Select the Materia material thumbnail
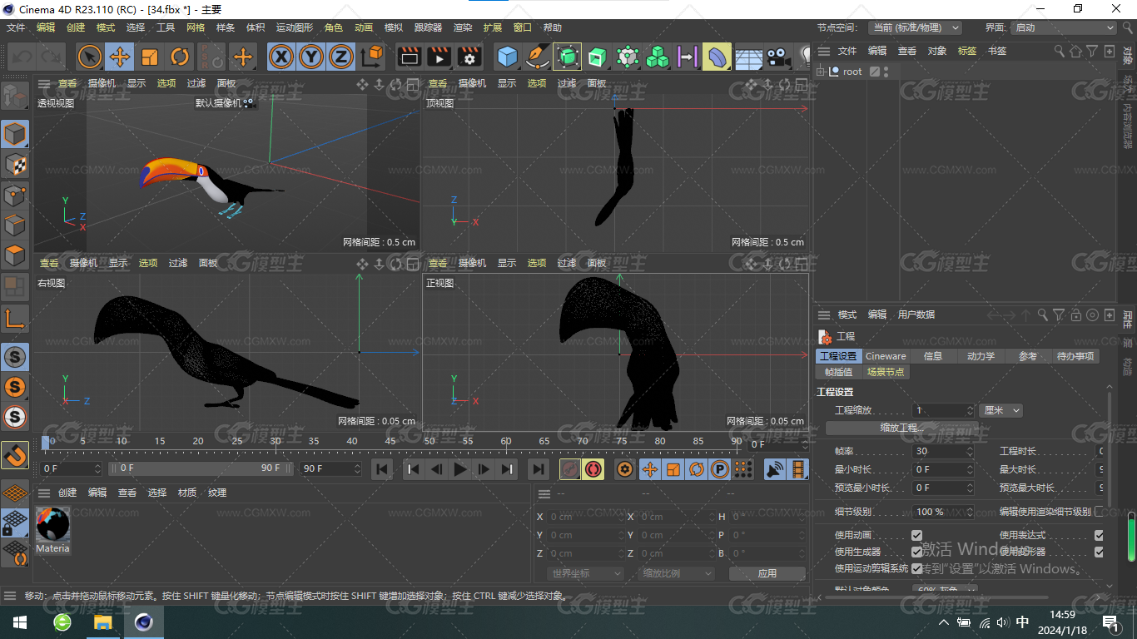Viewport: 1137px width, 639px height. coord(52,525)
